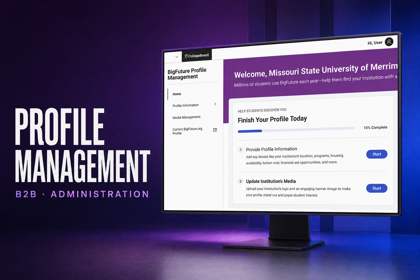Click "Finish Your Profile Today" heading
Image resolution: width=420 pixels, height=280 pixels.
coord(272,119)
